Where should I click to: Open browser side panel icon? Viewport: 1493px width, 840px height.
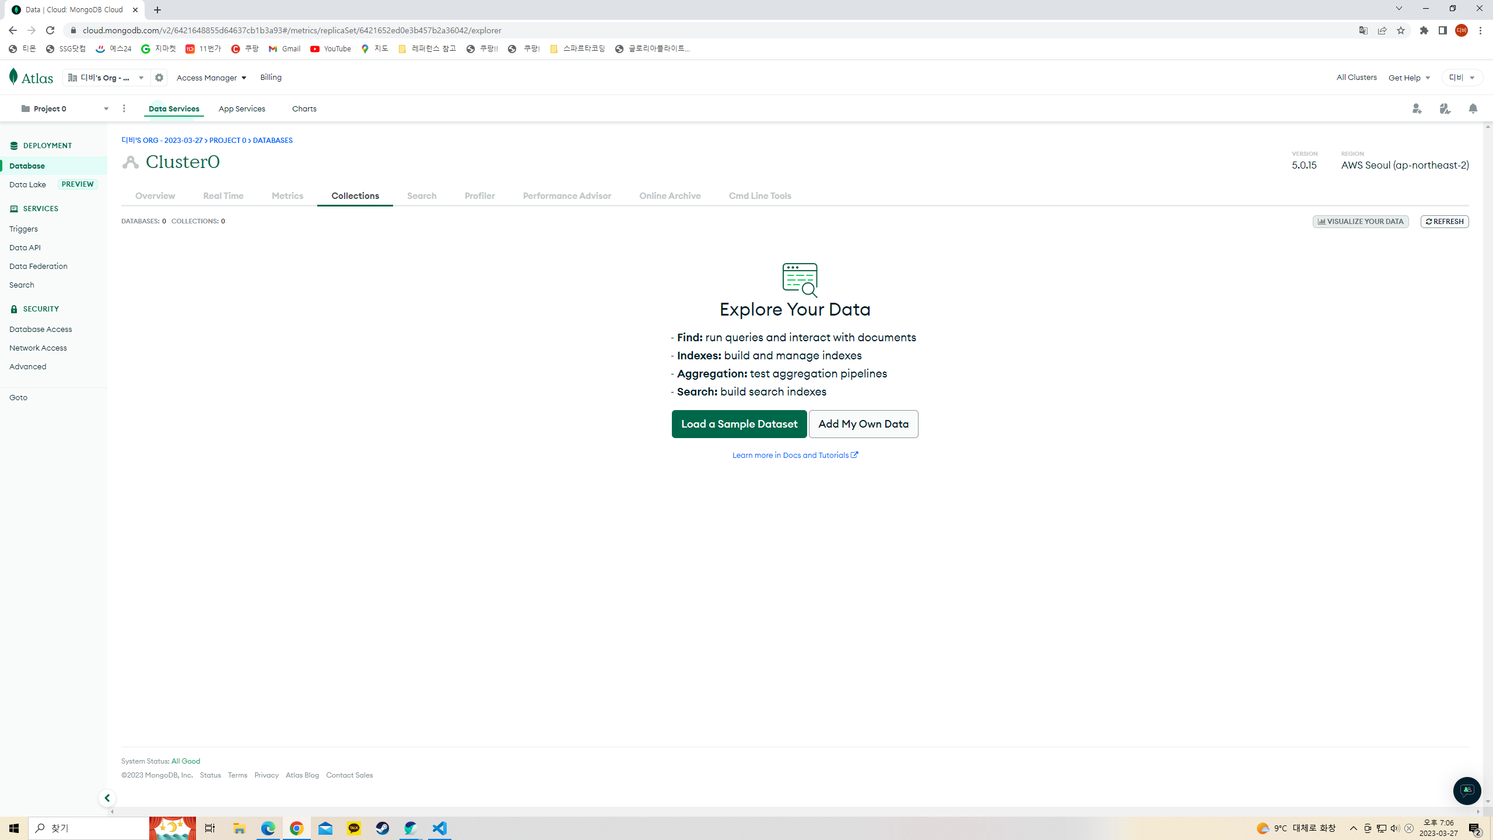click(x=1443, y=30)
